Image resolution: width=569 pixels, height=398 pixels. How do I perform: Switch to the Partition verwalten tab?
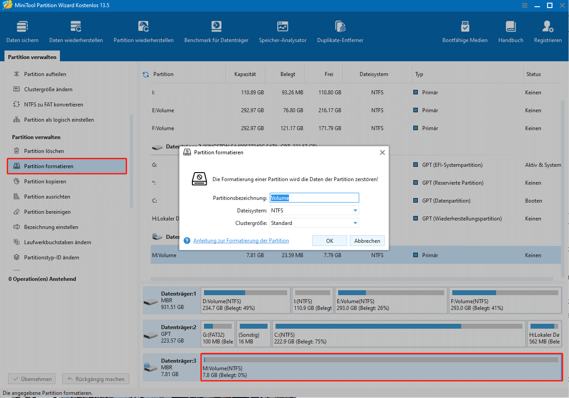coord(32,56)
